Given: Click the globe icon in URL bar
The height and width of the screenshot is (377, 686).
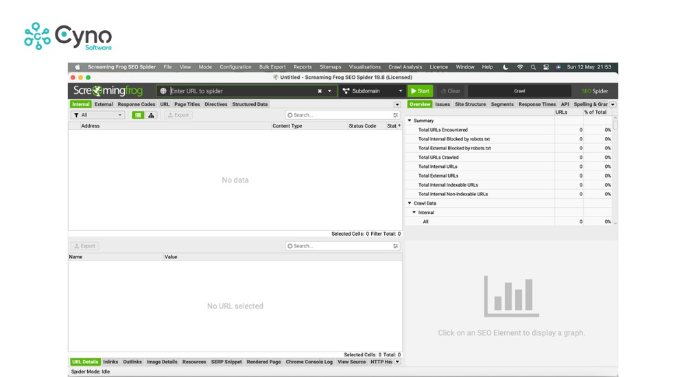Looking at the screenshot, I should tap(163, 91).
